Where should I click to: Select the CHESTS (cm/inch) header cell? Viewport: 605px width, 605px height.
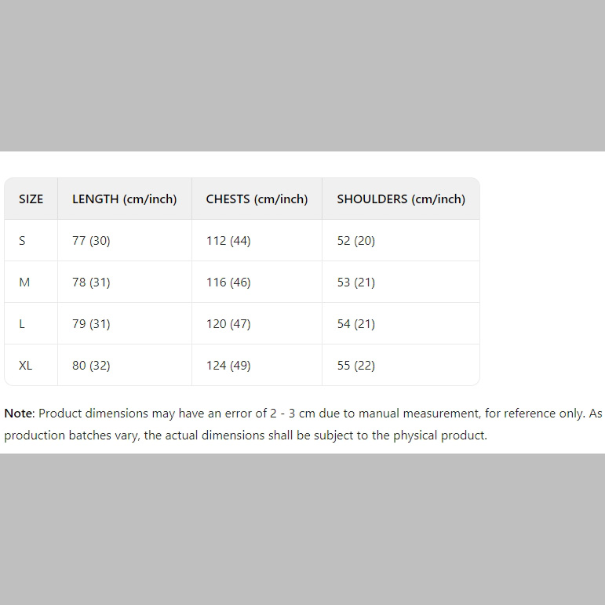point(257,199)
